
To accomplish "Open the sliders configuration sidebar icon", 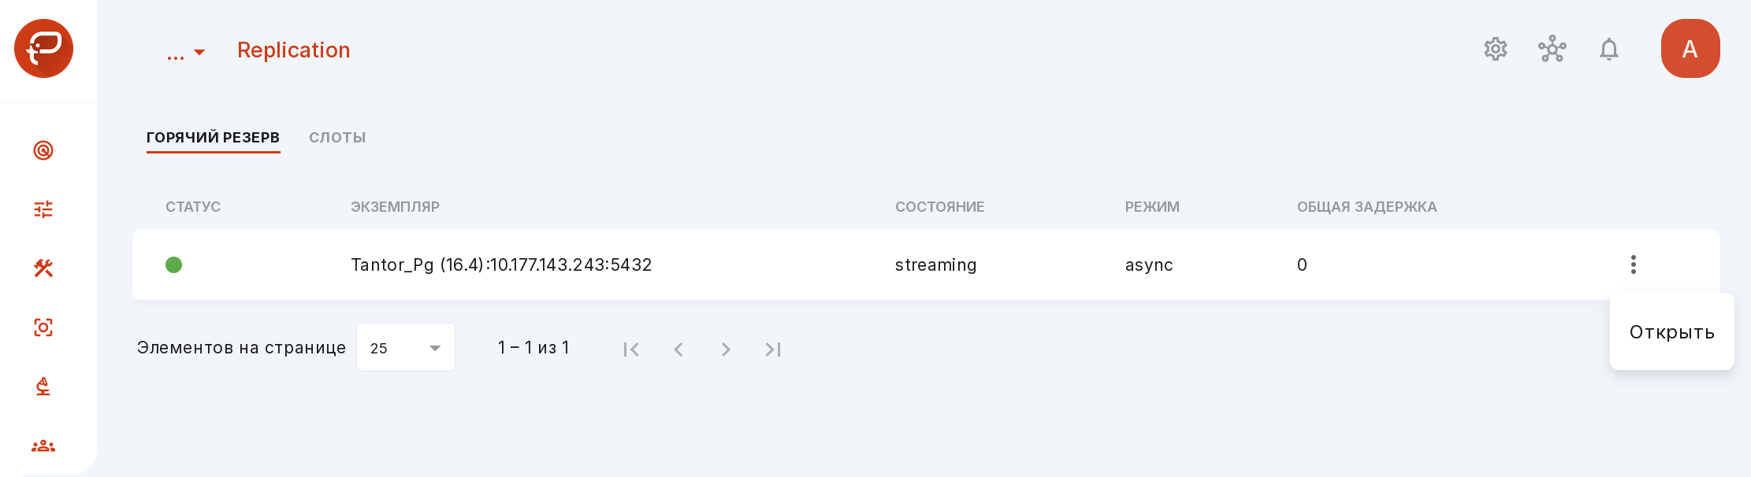I will coord(43,209).
